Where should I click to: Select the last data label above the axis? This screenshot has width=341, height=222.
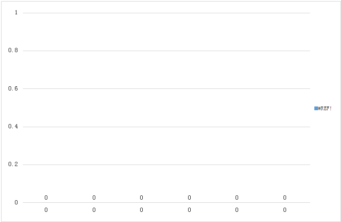click(x=285, y=198)
